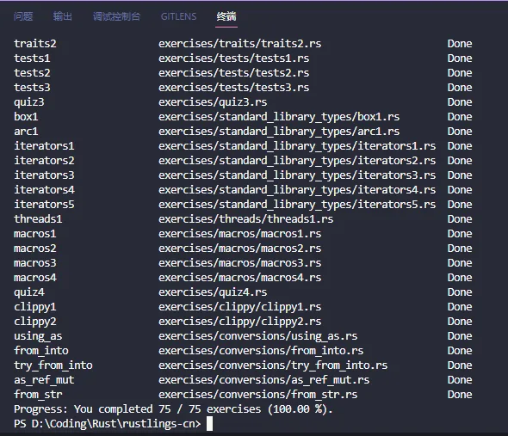Image resolution: width=508 pixels, height=436 pixels.
Task: Click the path ending in iterators2.rs
Action: 297,160
